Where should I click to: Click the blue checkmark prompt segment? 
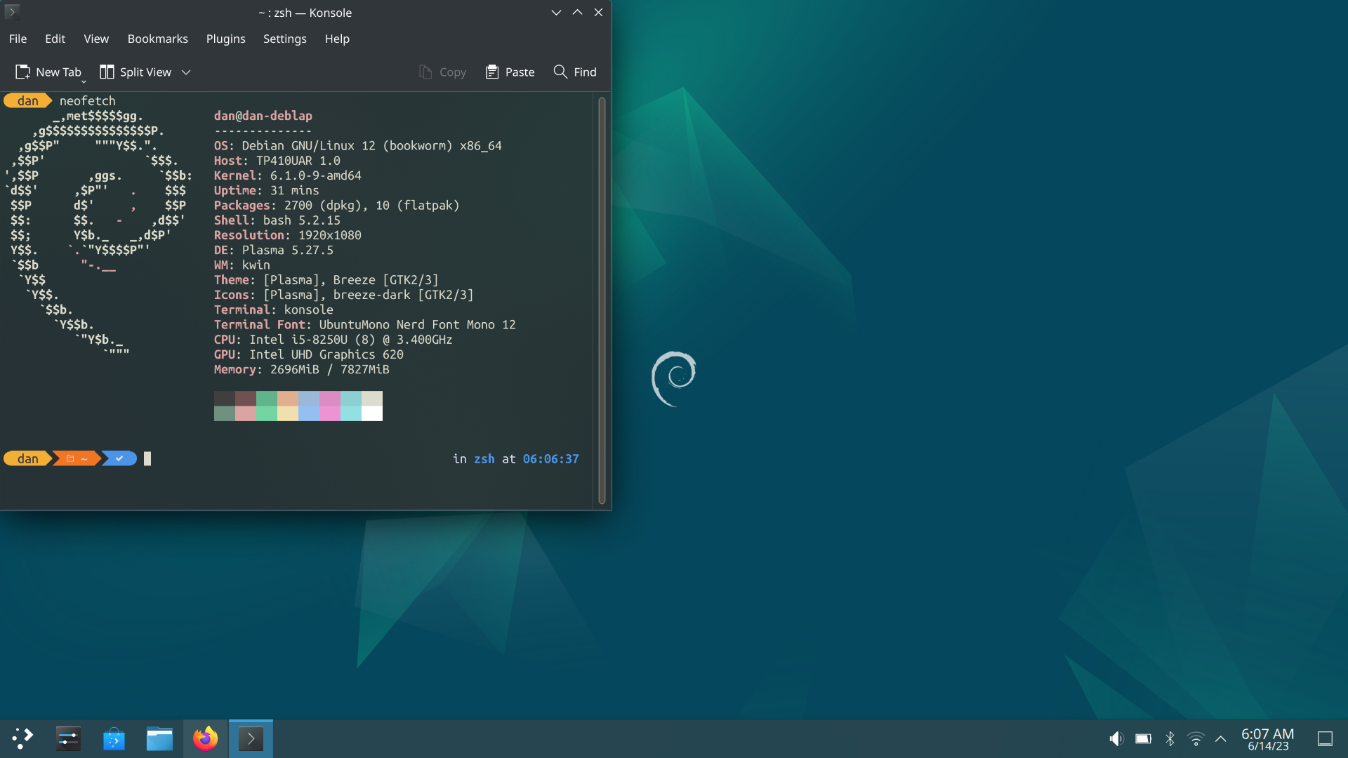[119, 458]
